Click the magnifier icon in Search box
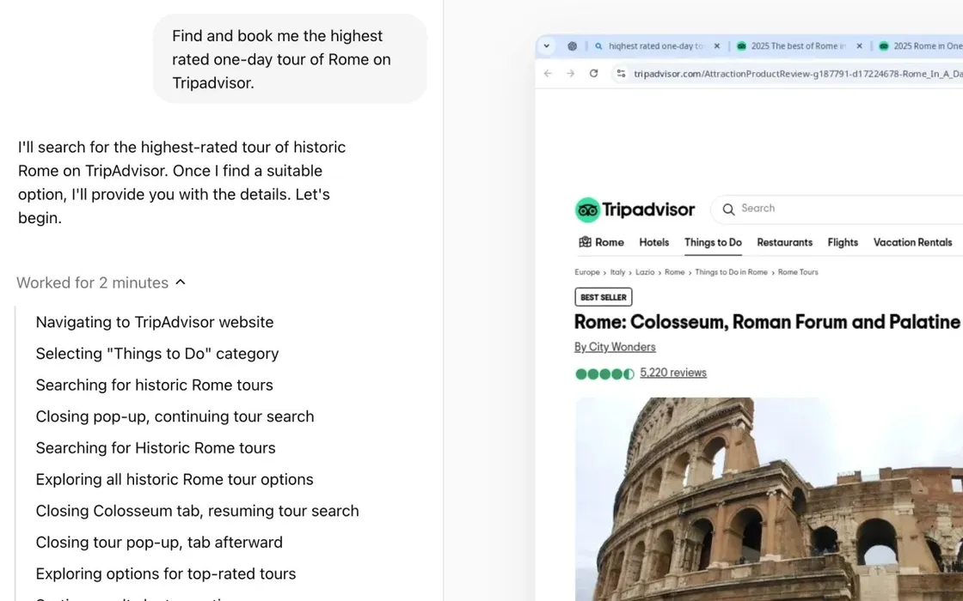The image size is (963, 601). pos(728,209)
